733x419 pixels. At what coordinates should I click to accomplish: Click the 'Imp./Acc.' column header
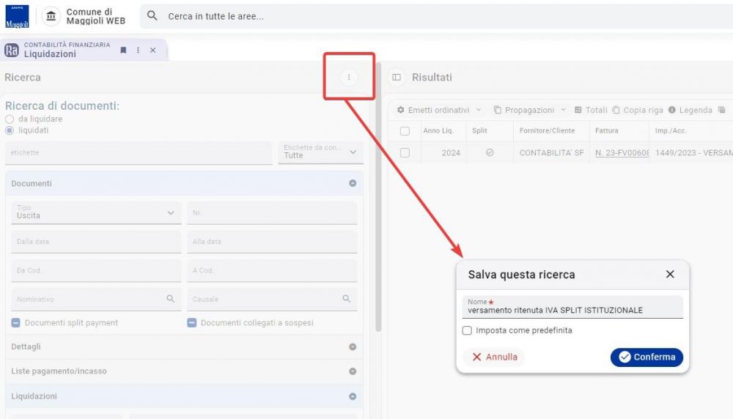pyautogui.click(x=671, y=131)
